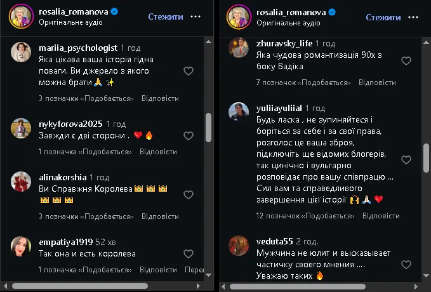431x292 pixels.
Task: Heart the comment by yuliiayuliial
Action: click(x=406, y=159)
